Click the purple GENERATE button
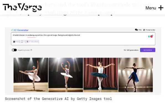Viewport: 165px width, 103px height. (x=148, y=50)
